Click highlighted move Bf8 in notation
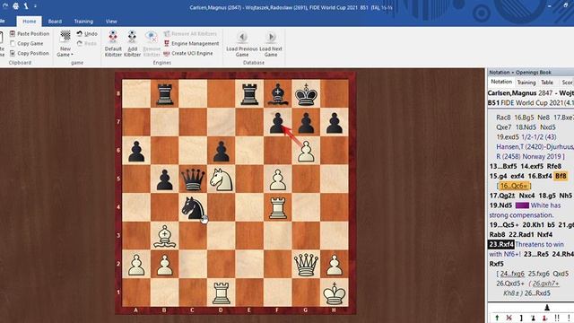The width and height of the screenshot is (574, 323). tap(561, 176)
